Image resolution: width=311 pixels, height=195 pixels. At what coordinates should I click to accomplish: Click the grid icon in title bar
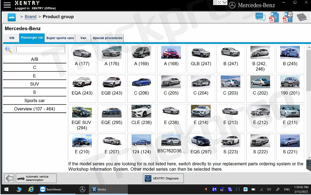(215, 2)
